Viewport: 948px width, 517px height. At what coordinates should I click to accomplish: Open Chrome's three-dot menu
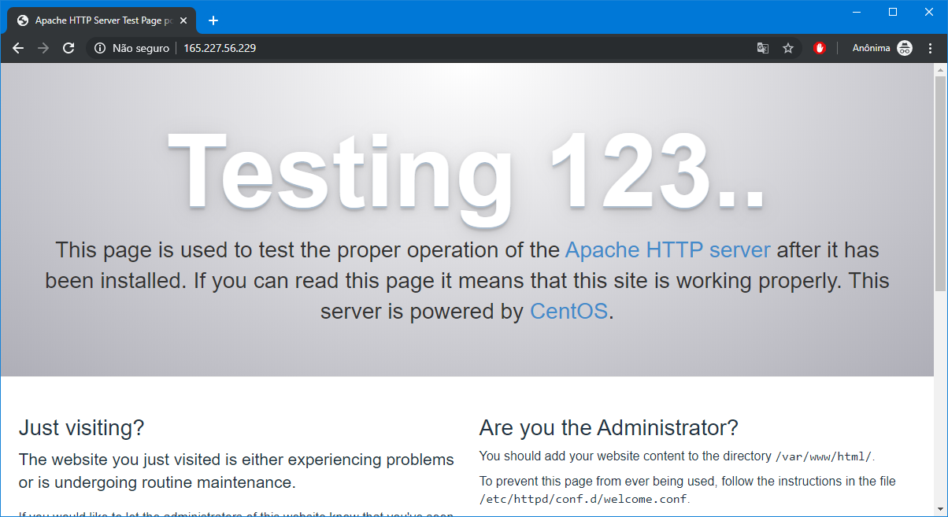pyautogui.click(x=931, y=48)
